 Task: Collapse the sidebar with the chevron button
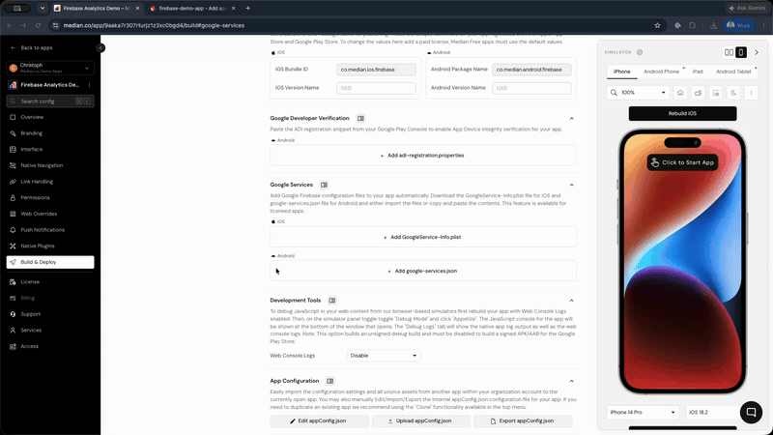(x=100, y=47)
